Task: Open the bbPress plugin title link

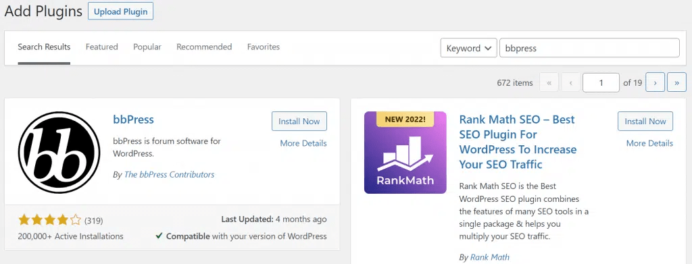Action: pos(133,120)
